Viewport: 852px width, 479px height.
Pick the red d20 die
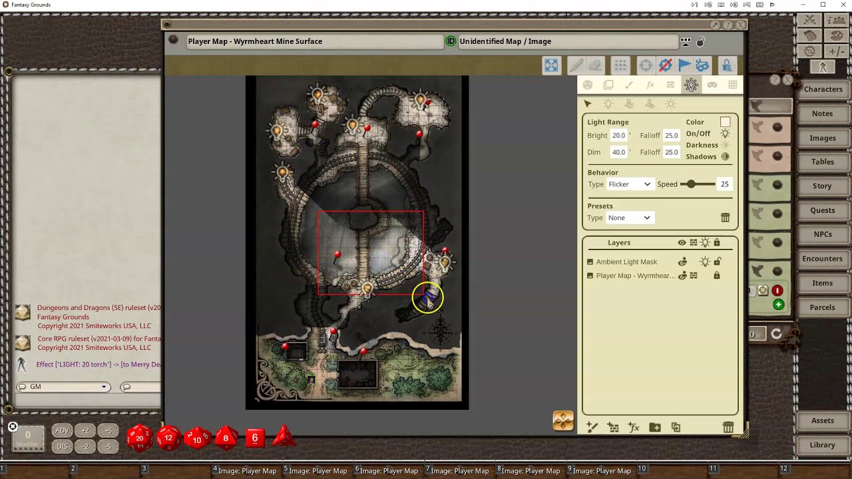point(139,438)
